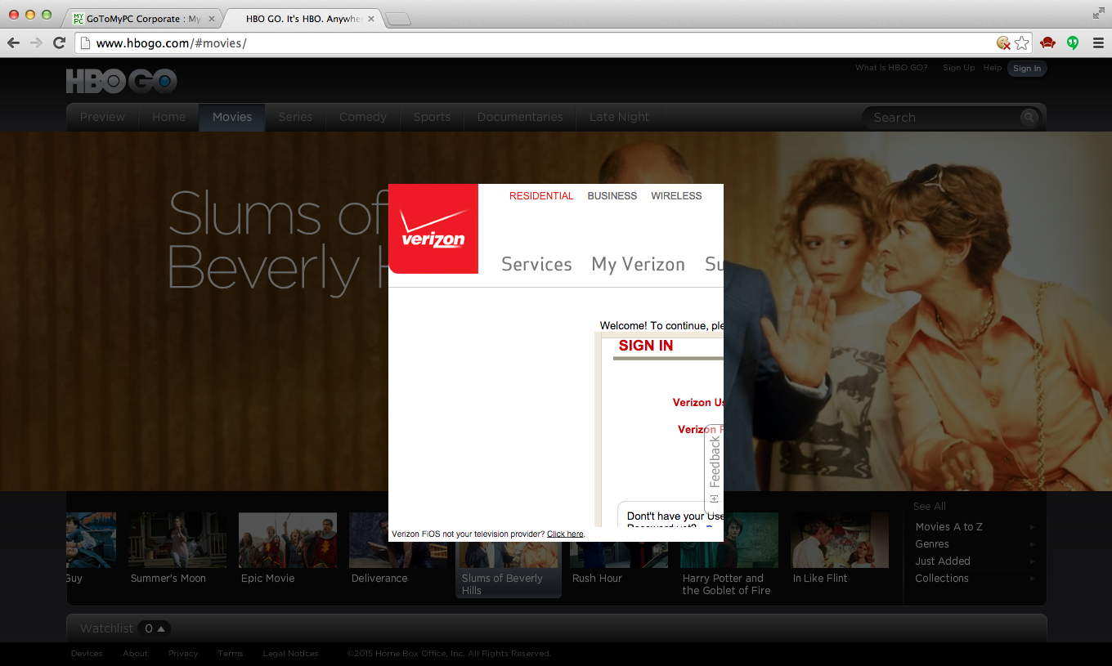Screen dimensions: 1112x666
Task: Switch to GoToMyPC Corporate tab
Action: point(142,19)
